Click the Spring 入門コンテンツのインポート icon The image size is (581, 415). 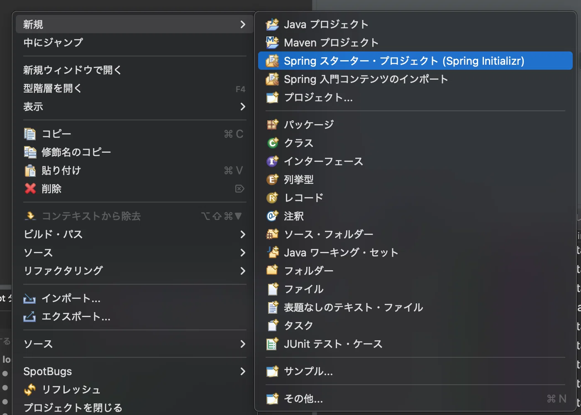(x=272, y=79)
